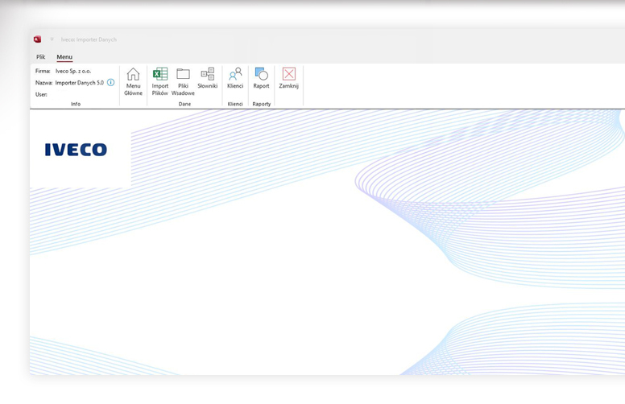Click the Zamknij red X icon
Viewport: 625px width, 404px height.
point(288,75)
